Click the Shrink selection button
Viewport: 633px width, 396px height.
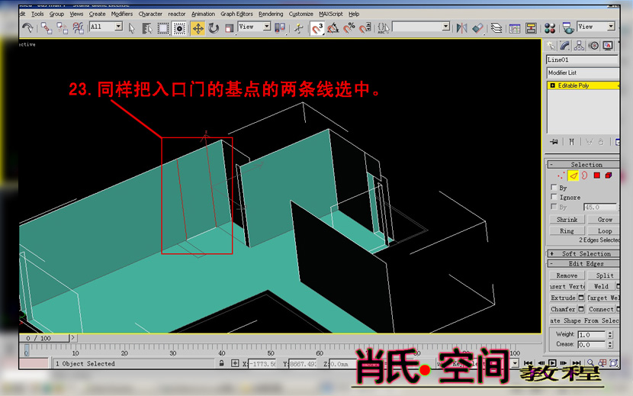click(x=567, y=220)
